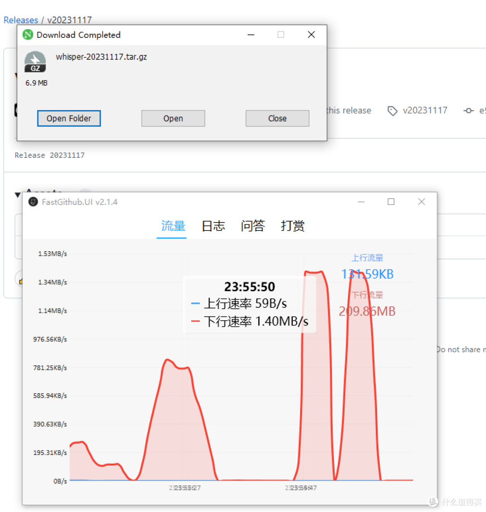This screenshot has width=486, height=512.
Task: Click the tag icon beside v20231117
Action: coord(392,110)
